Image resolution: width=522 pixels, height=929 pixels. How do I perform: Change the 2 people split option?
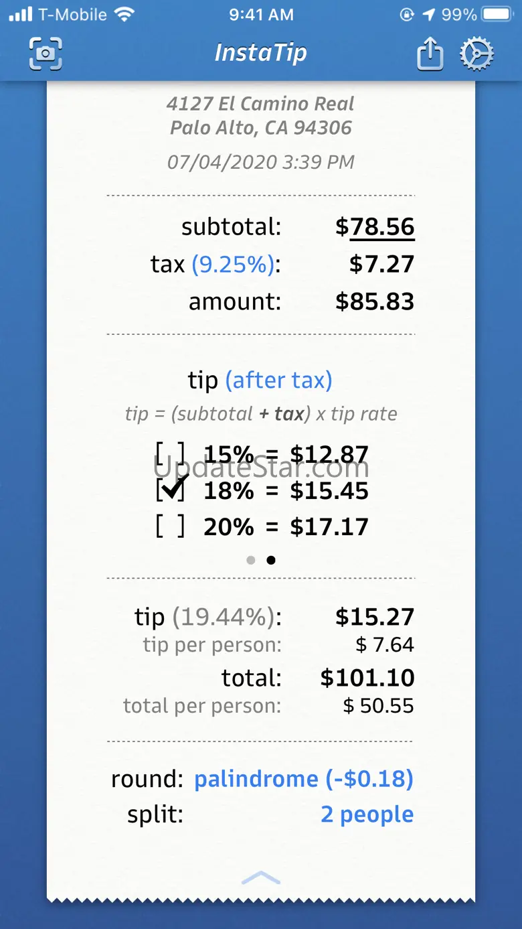click(367, 814)
